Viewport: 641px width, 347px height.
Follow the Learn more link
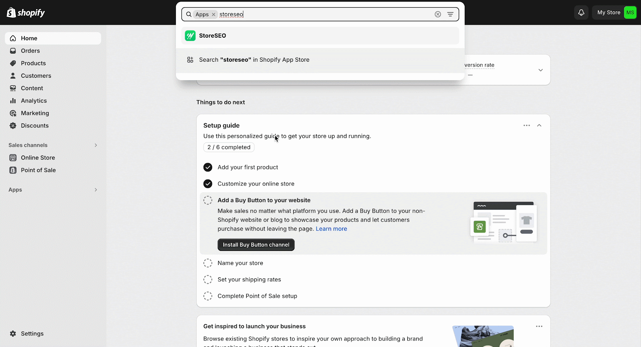point(331,229)
